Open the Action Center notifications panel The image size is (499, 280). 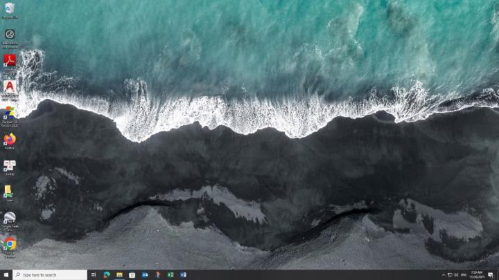pyautogui.click(x=491, y=274)
